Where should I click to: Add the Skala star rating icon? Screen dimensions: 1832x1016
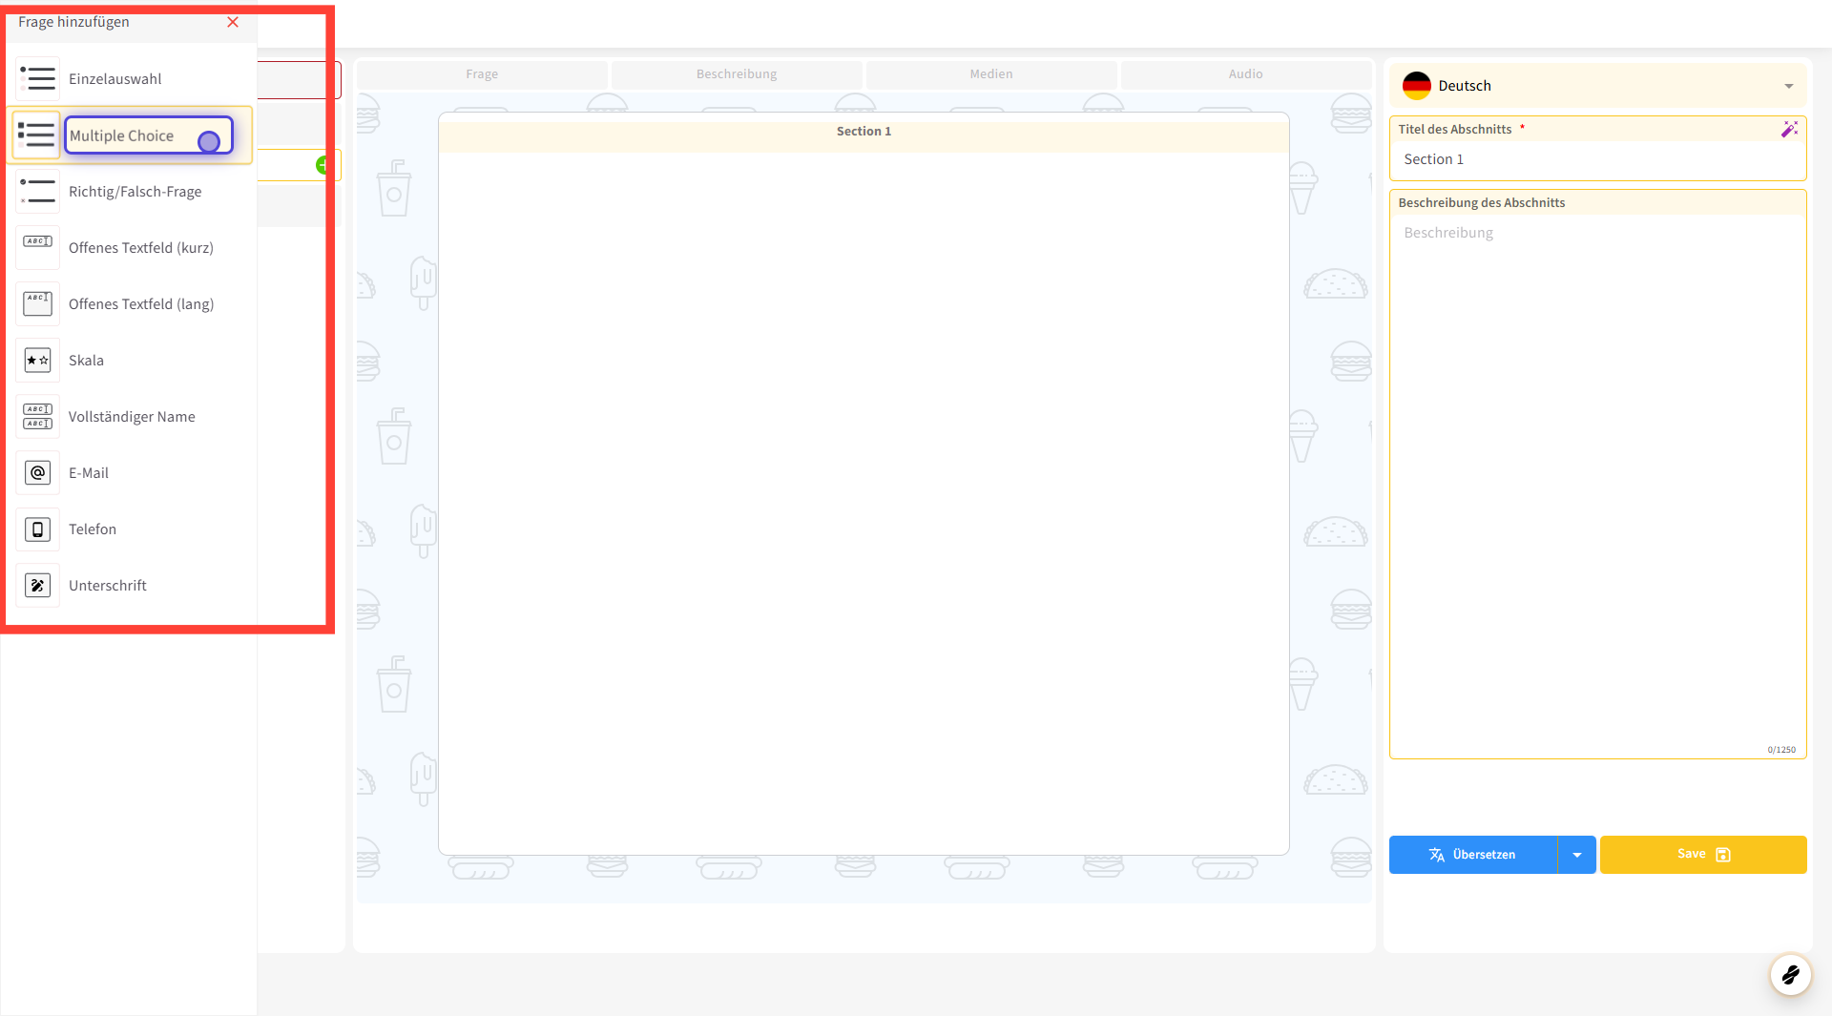tap(37, 360)
